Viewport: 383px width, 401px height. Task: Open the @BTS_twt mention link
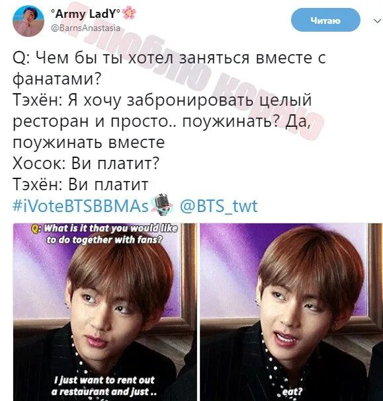219,205
